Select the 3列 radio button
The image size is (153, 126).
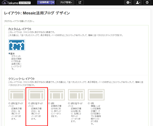[49, 103]
